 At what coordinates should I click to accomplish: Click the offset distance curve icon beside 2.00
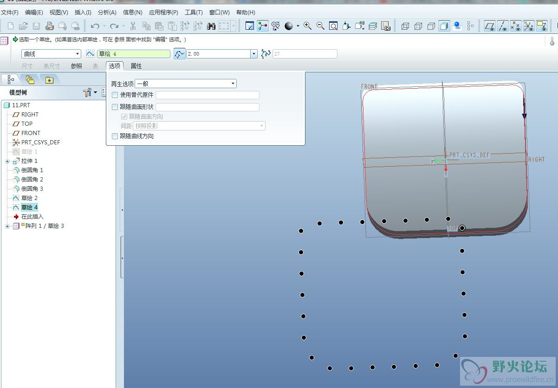pyautogui.click(x=180, y=54)
